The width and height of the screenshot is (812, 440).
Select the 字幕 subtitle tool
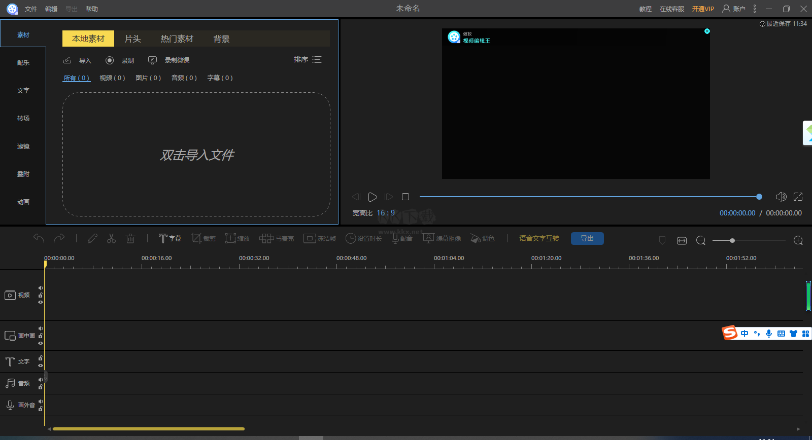coord(170,238)
